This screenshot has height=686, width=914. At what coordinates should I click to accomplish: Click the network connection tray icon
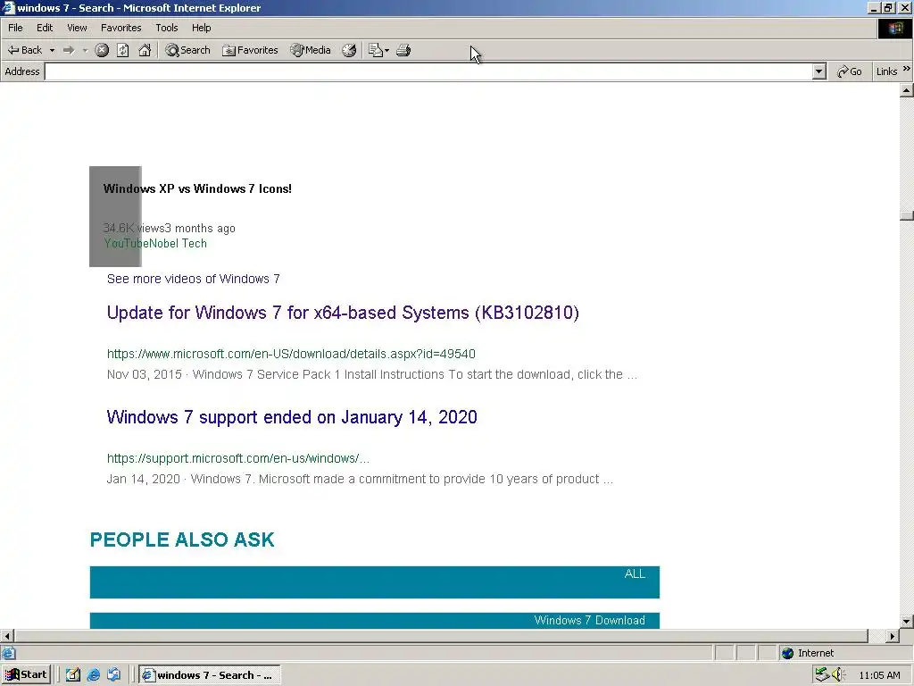point(822,675)
